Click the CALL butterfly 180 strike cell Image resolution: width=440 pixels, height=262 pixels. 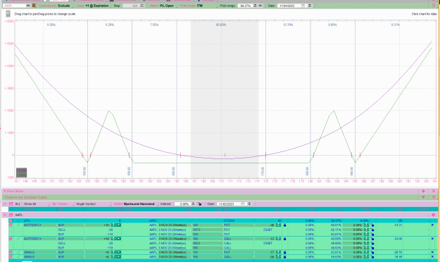208,239
